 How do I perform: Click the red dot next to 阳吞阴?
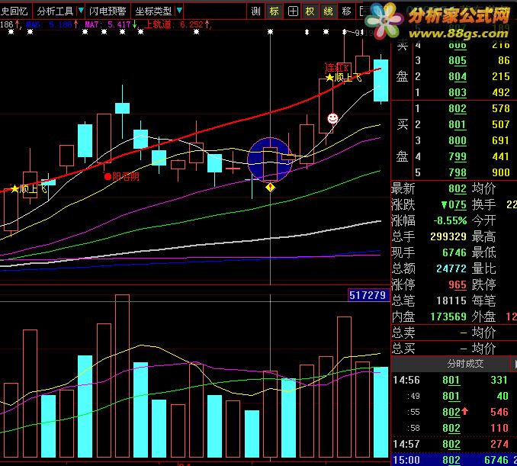pyautogui.click(x=108, y=177)
